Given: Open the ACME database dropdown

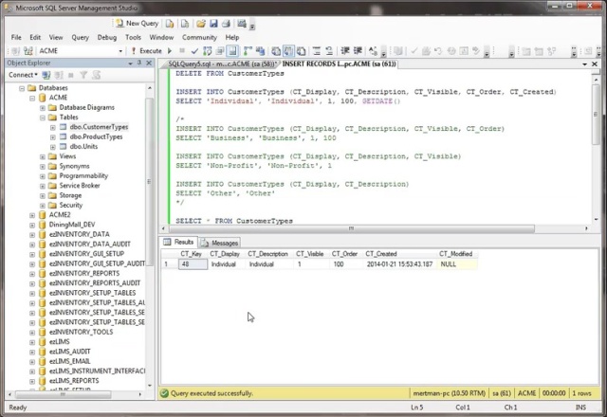Looking at the screenshot, I should 120,50.
